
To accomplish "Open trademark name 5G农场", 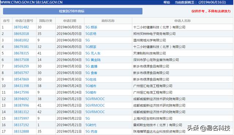I will click(x=91, y=34).
